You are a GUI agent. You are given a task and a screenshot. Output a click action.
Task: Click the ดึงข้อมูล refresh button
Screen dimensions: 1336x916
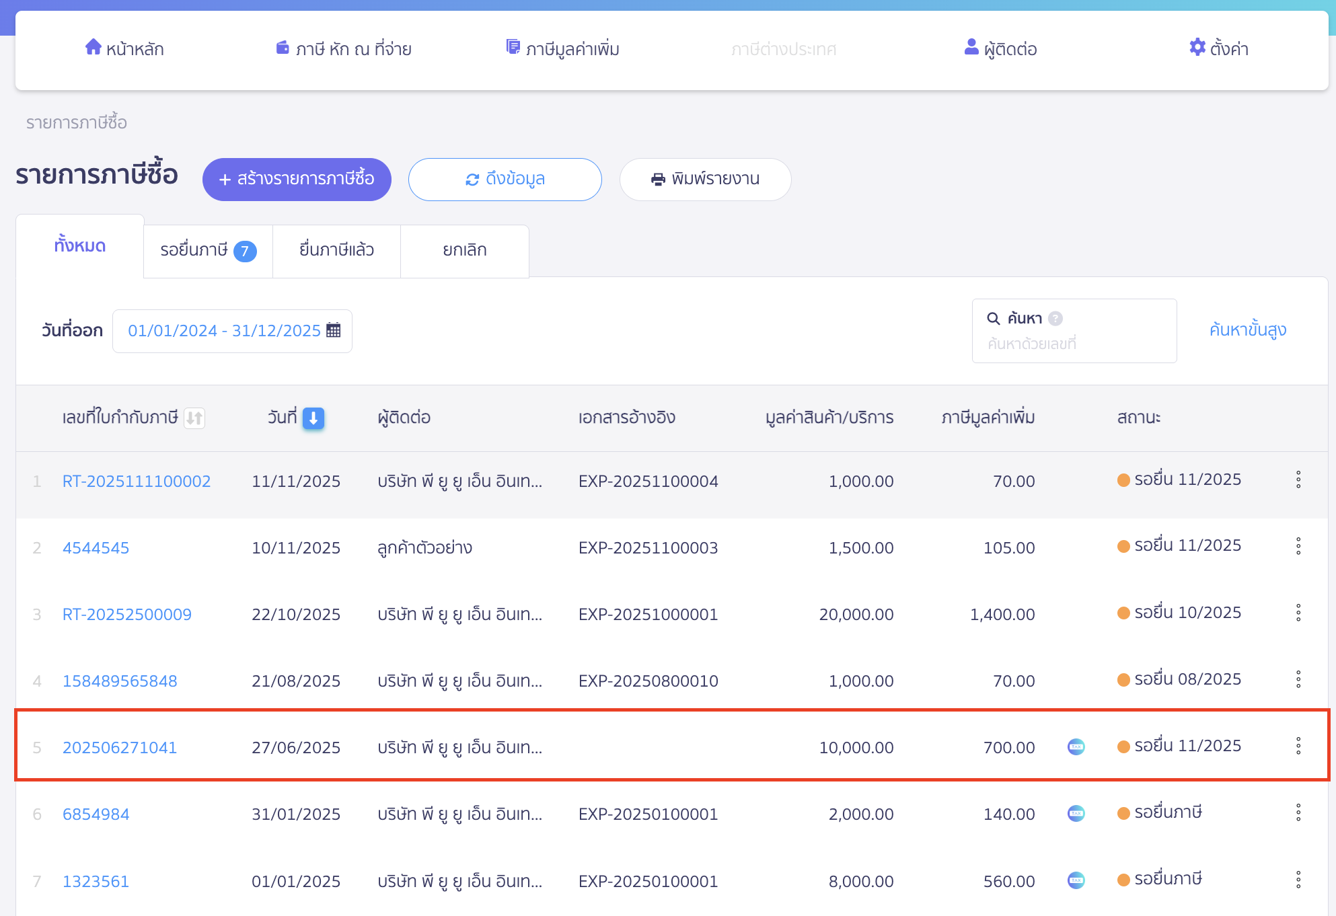click(x=505, y=180)
